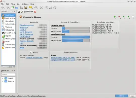Open the Help menu
This screenshot has width=136, height=98.
(x=32, y=4)
